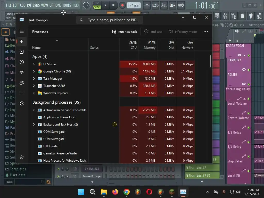Viewport: 264px width, 198px height.
Task: Open Opera from the taskbar
Action: coord(149,192)
